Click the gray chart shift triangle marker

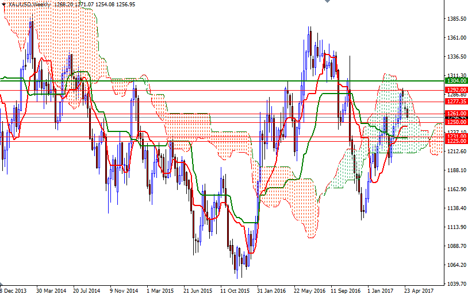326,2
